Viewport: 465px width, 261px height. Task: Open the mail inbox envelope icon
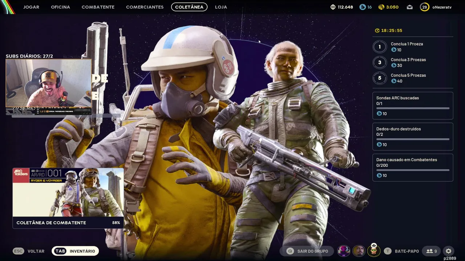coord(410,7)
